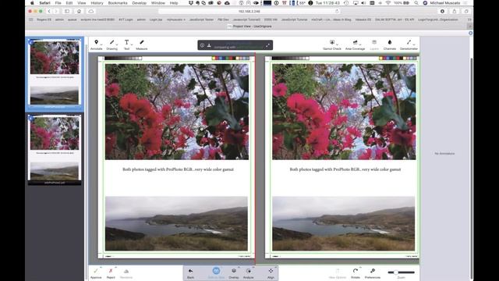Image resolution: width=499 pixels, height=281 pixels.
Task: Click the right-side vertical scrollbar
Action: [x=471, y=169]
